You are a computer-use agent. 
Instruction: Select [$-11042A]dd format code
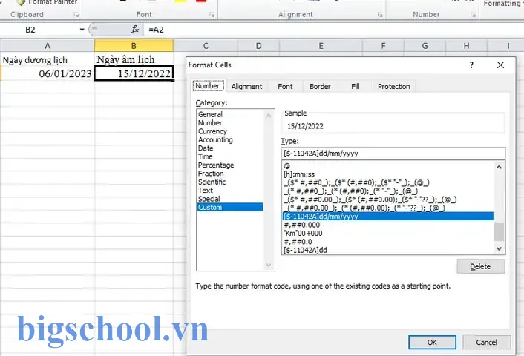point(388,250)
